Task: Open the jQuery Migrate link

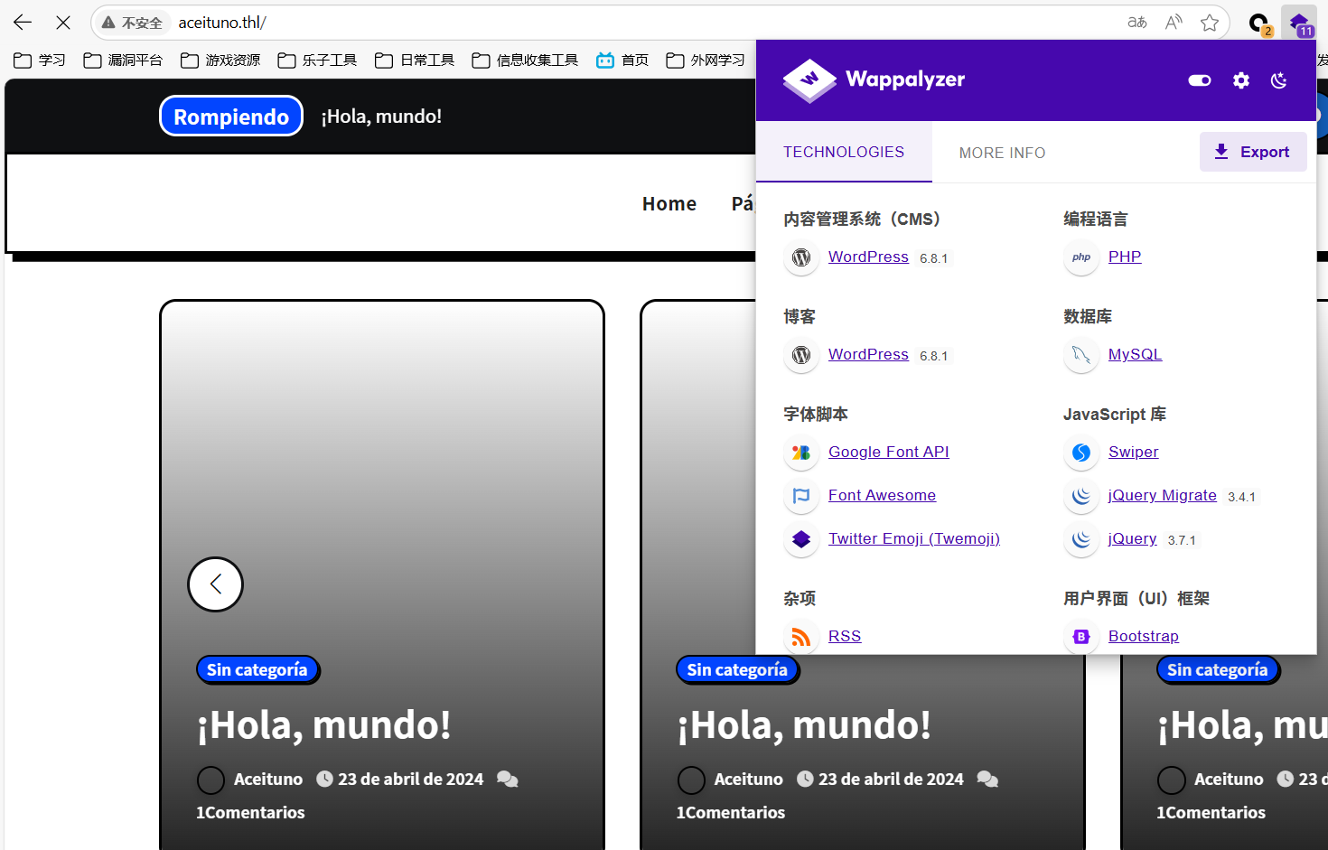Action: pyautogui.click(x=1163, y=495)
